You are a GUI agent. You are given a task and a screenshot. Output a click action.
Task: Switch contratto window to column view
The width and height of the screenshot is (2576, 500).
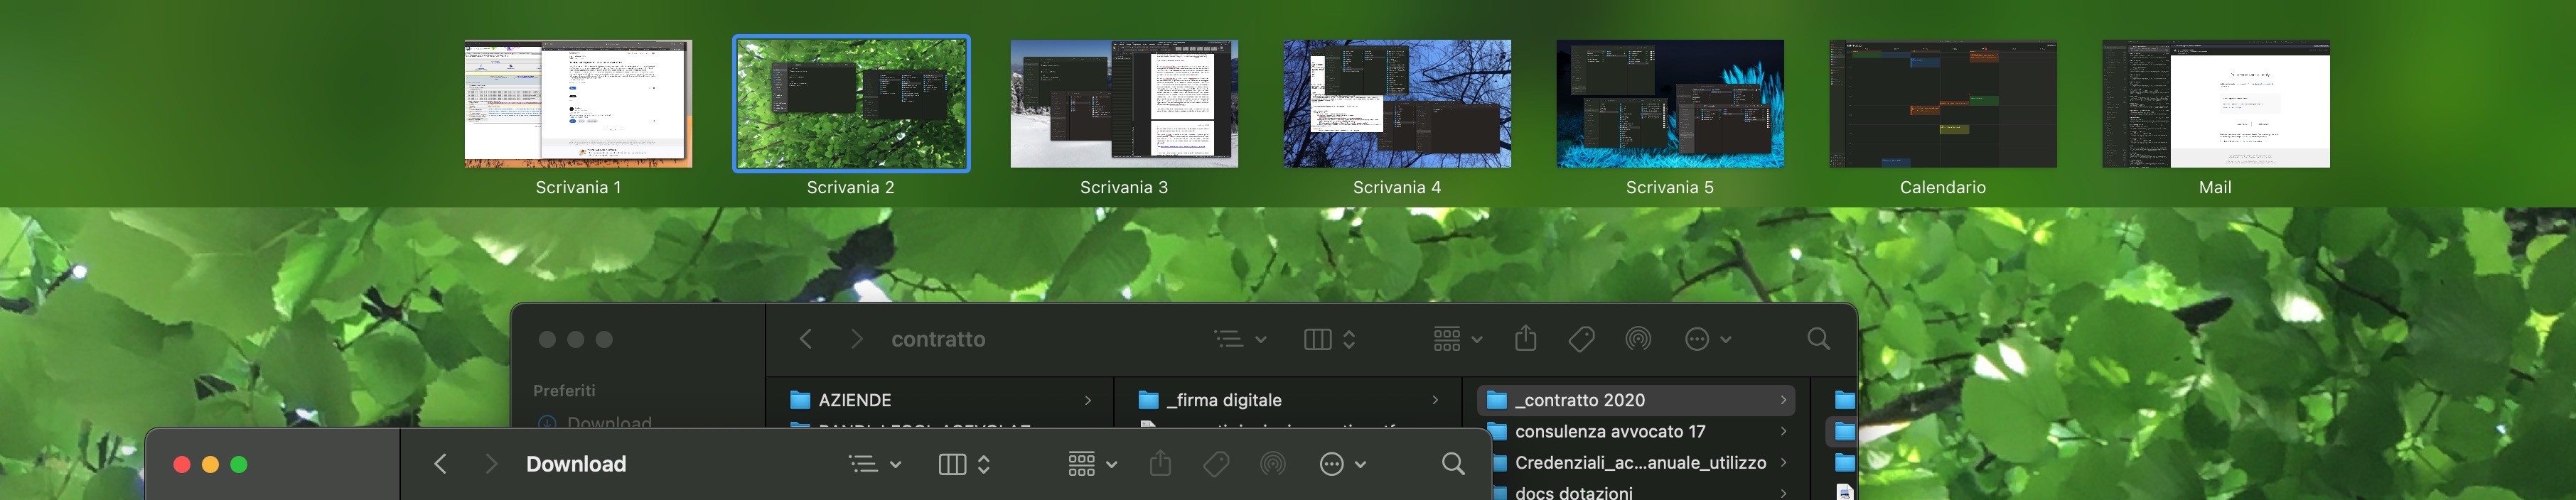1318,339
